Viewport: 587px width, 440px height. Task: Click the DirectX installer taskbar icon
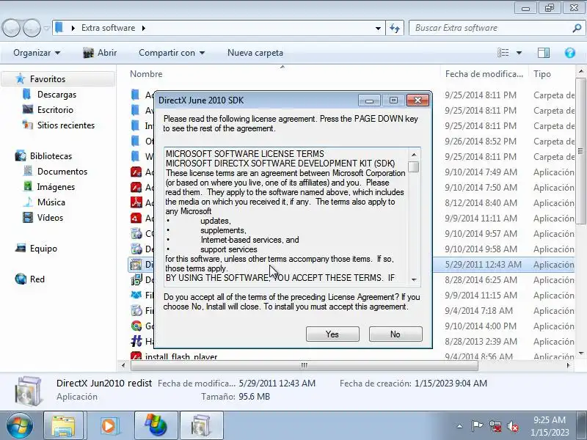pyautogui.click(x=201, y=426)
